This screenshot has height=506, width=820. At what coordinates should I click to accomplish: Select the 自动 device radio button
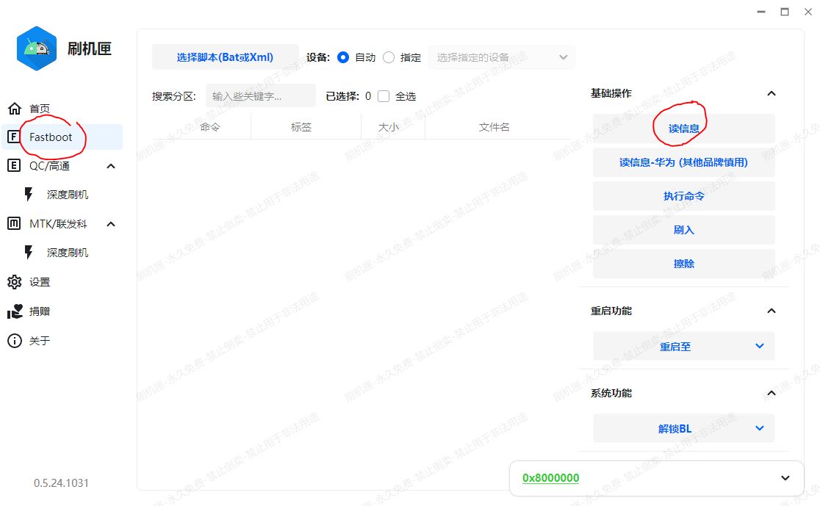(342, 57)
